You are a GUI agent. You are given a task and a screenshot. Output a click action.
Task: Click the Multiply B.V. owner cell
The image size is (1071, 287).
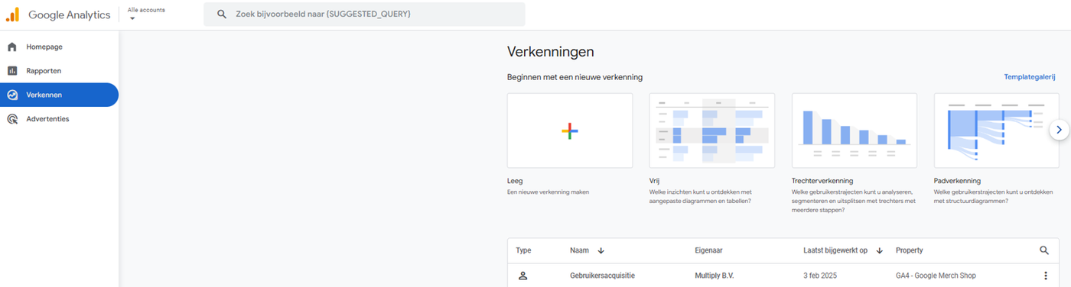(x=715, y=276)
